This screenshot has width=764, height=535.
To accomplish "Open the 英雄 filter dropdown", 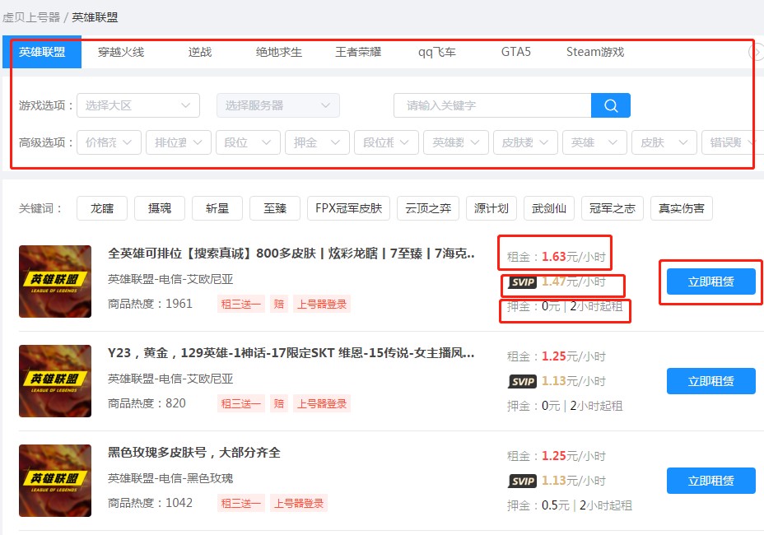I will [x=594, y=142].
